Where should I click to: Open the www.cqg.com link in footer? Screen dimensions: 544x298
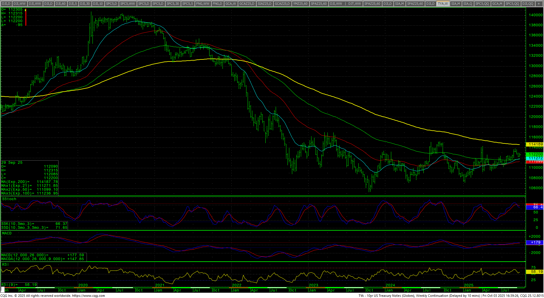88,296
